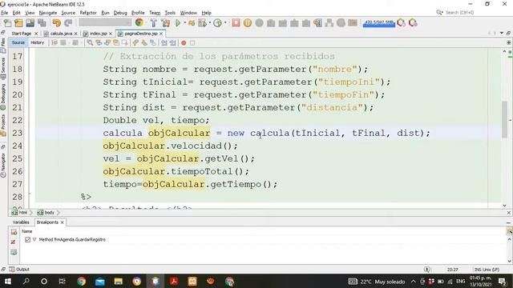Image resolution: width=513 pixels, height=288 pixels.
Task: Click the editor vertical scrollbar thumb
Action: click(504, 119)
